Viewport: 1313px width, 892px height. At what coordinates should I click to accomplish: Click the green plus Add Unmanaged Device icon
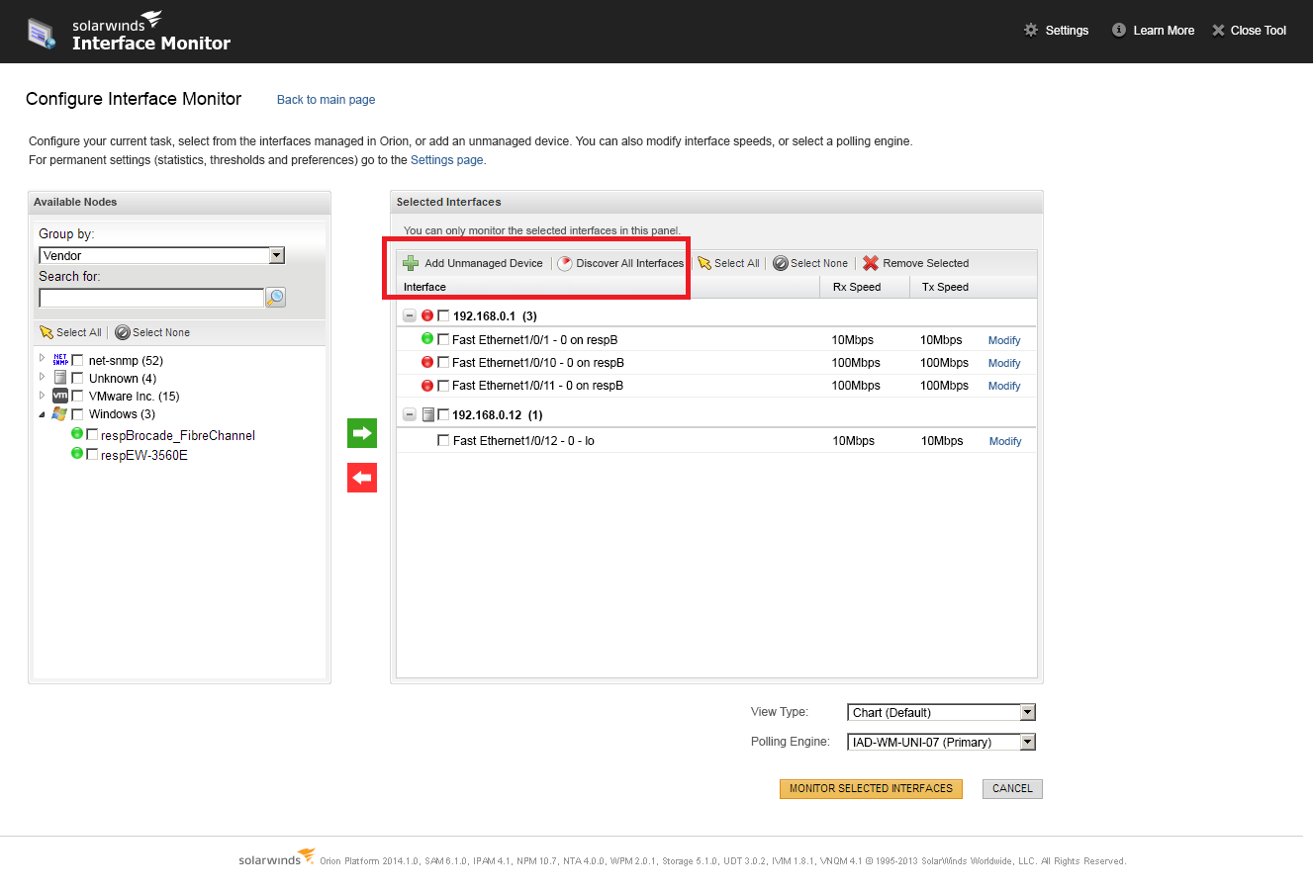pos(411,263)
